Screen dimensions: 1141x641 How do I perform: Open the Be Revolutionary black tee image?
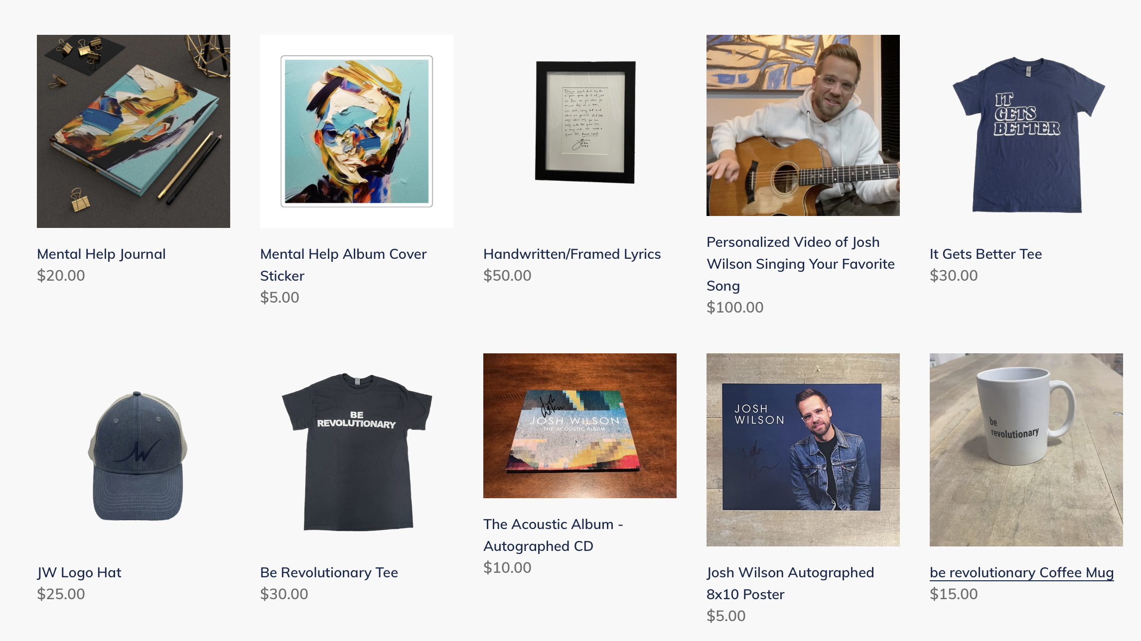[x=357, y=452]
